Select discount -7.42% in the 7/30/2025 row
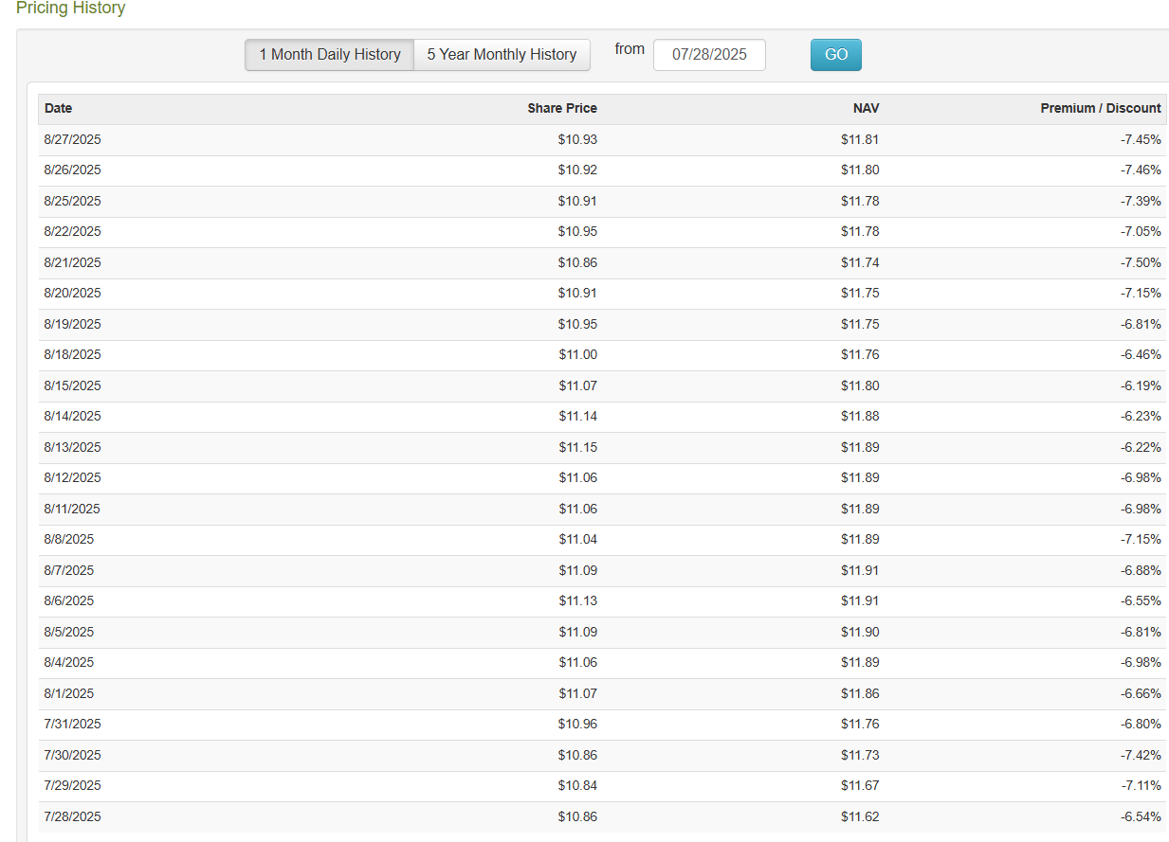 pyautogui.click(x=1141, y=755)
